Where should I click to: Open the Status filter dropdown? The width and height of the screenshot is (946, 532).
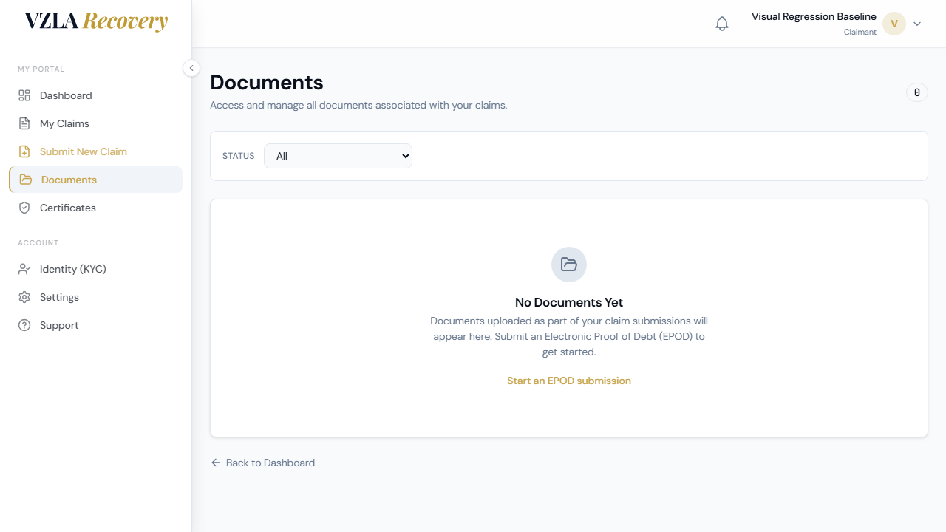(x=338, y=156)
